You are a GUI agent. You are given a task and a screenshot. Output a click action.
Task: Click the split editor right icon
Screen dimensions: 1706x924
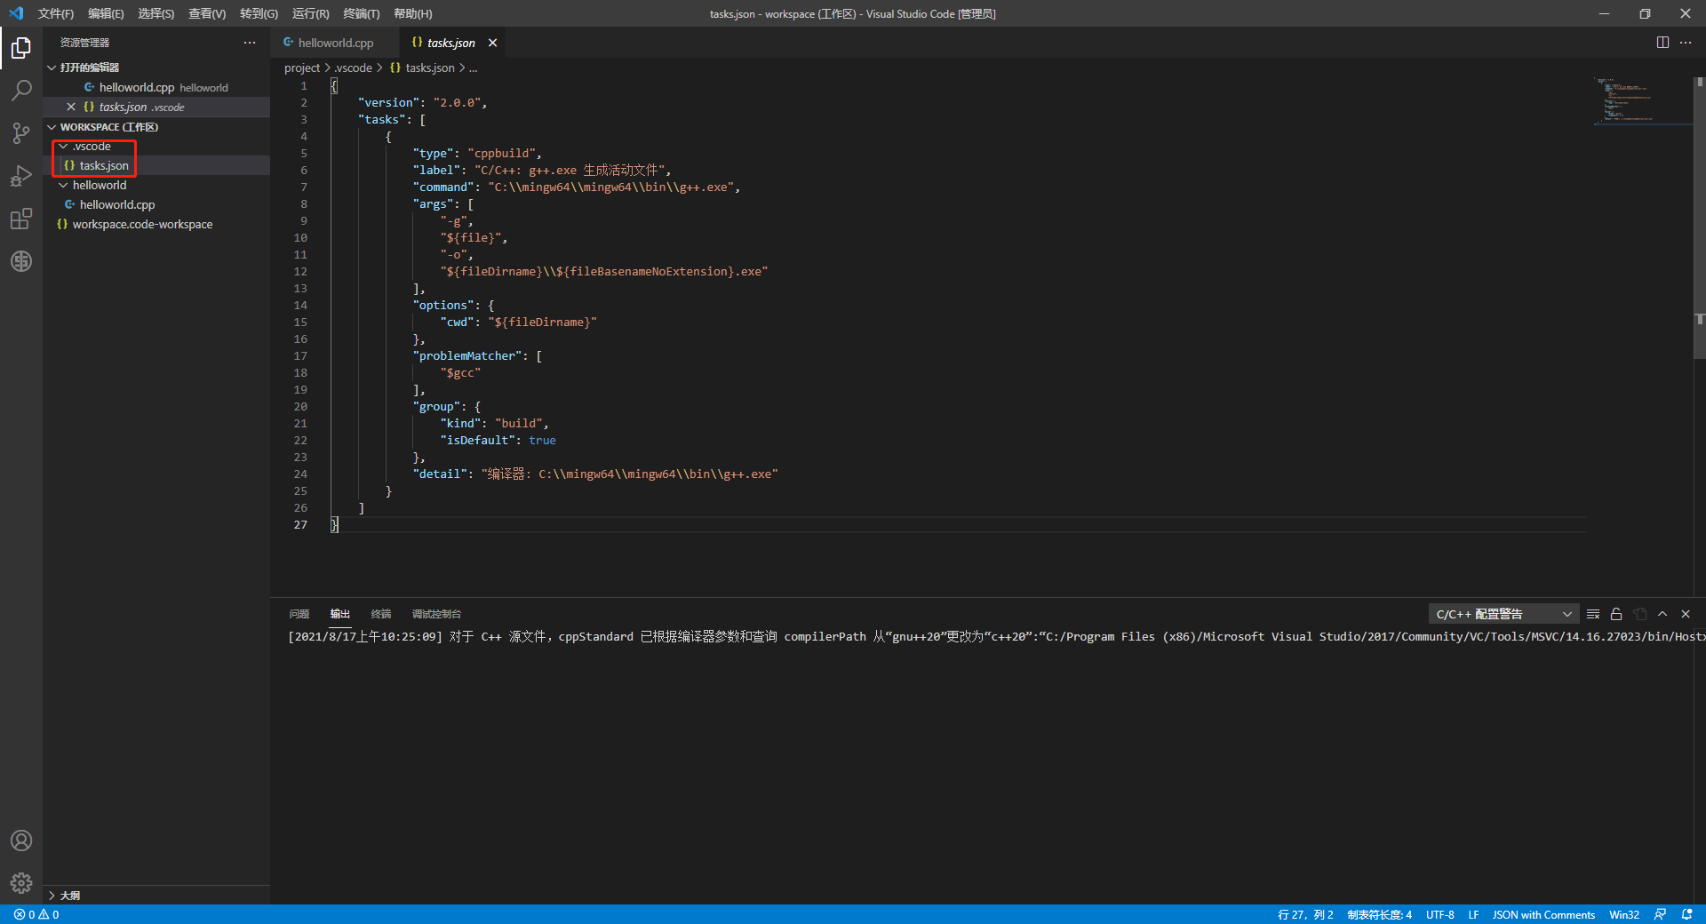1662,43
